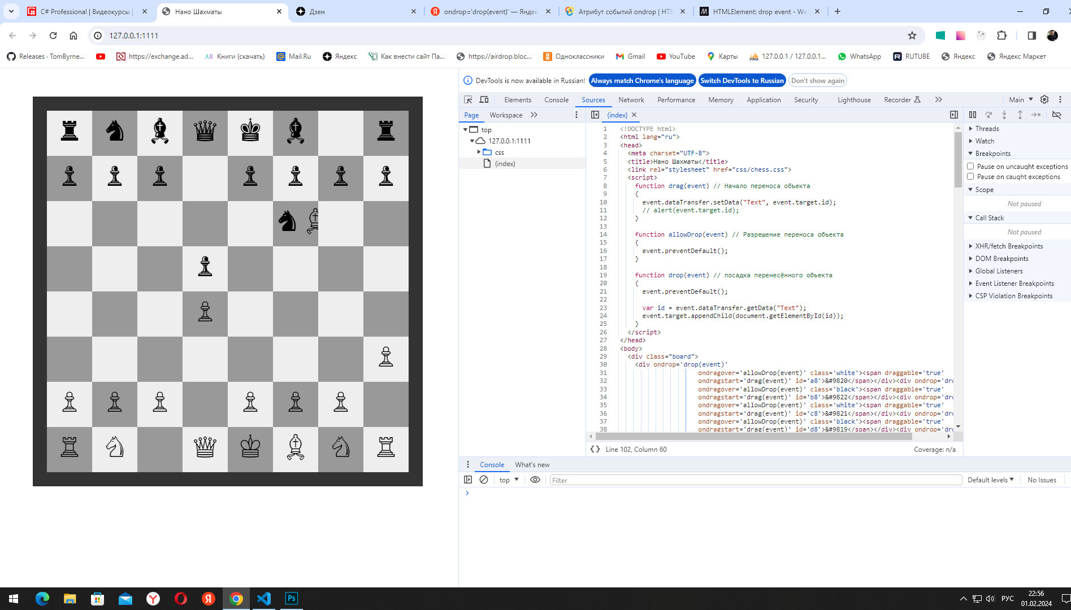Expand the css folder in tree
1071x610 pixels.
(x=479, y=152)
